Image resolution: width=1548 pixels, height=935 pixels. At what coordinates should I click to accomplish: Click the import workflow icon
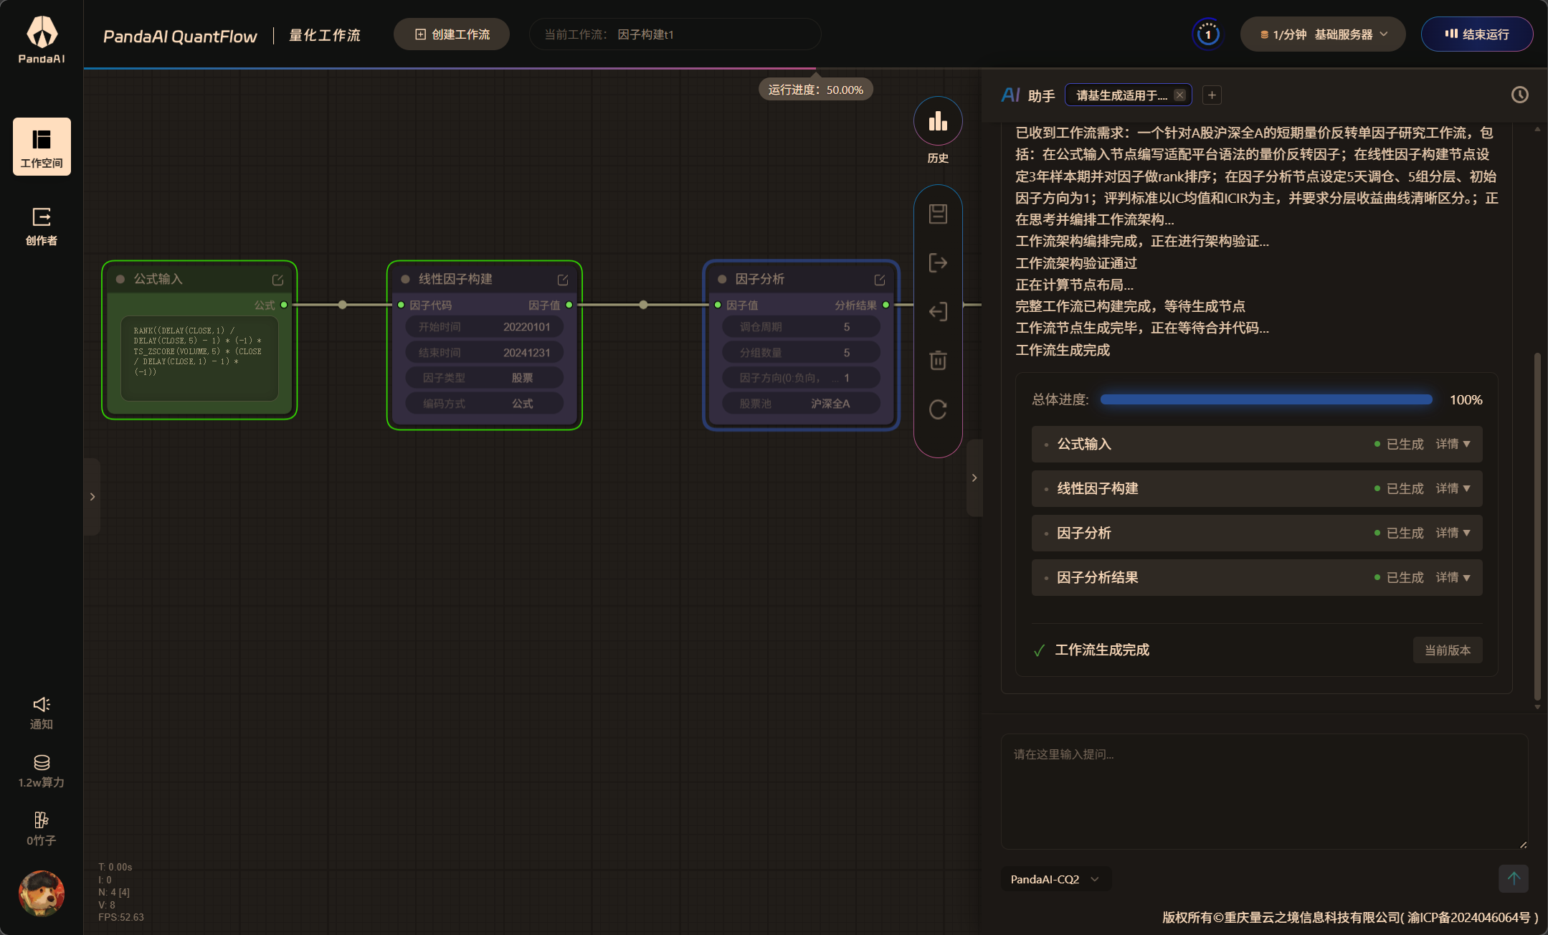938,312
